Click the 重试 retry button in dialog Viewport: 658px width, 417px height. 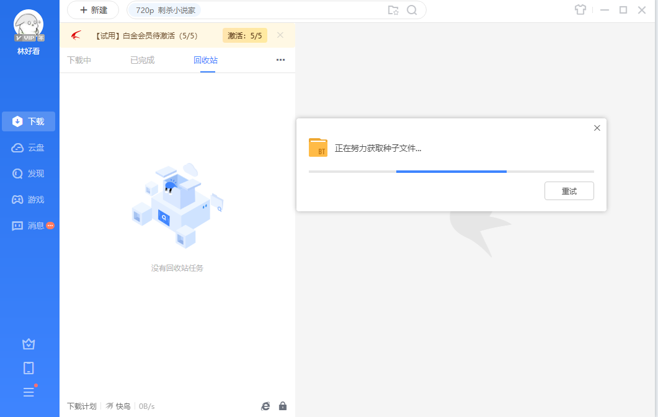[569, 191]
